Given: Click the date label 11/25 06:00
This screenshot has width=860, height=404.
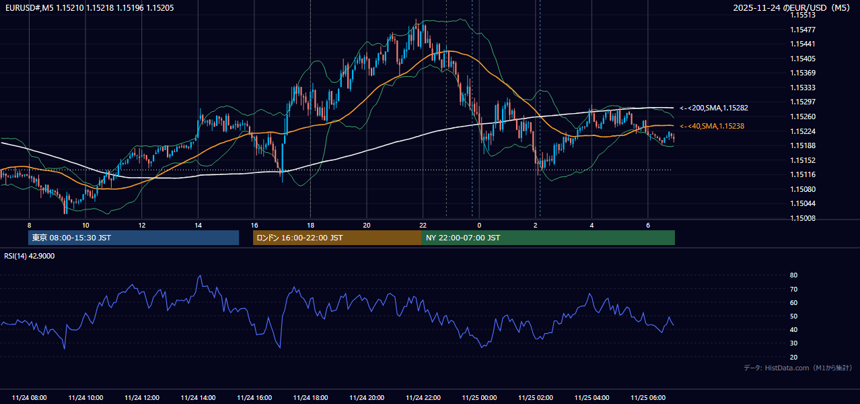Looking at the screenshot, I should tap(647, 398).
